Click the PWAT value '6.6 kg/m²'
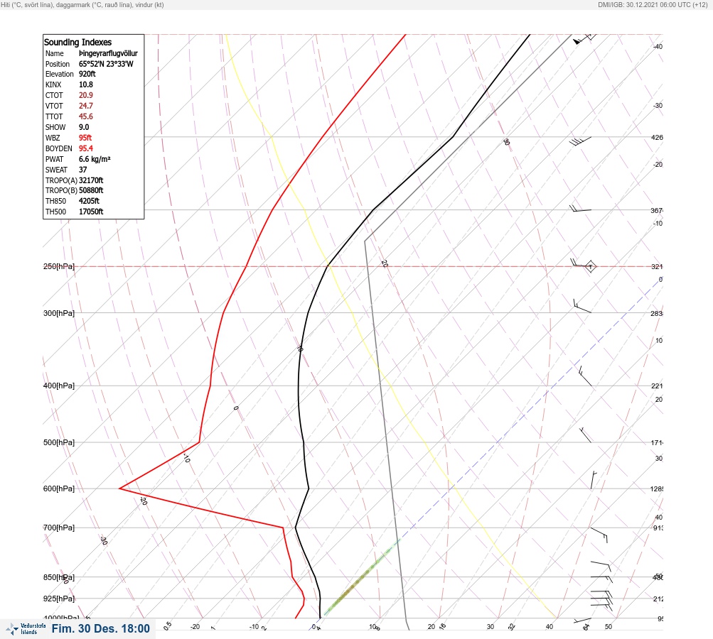 point(95,159)
